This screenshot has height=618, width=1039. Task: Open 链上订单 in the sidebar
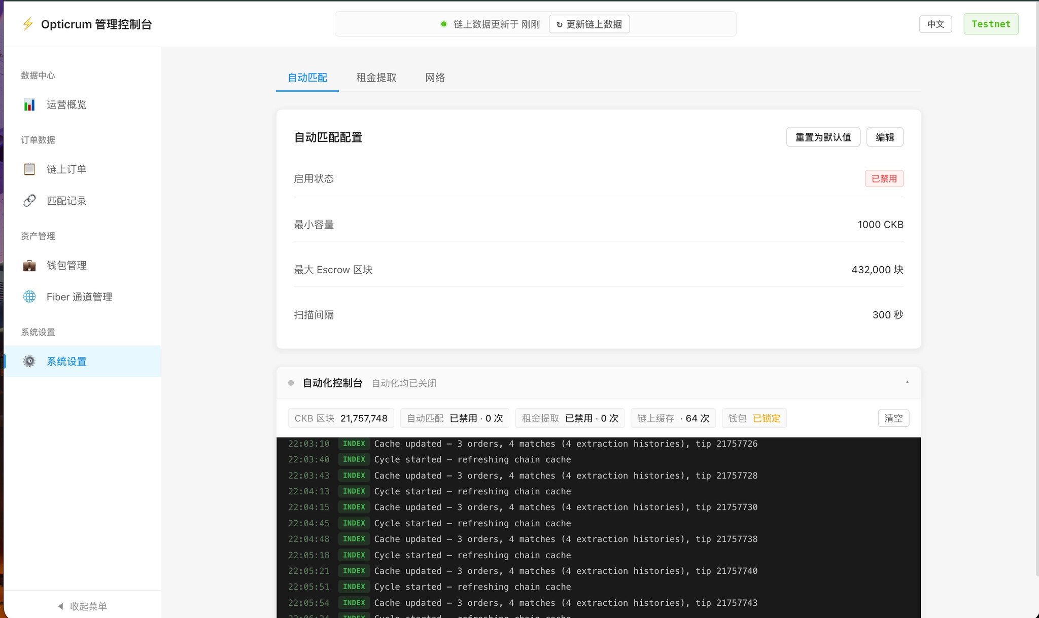tap(82, 169)
